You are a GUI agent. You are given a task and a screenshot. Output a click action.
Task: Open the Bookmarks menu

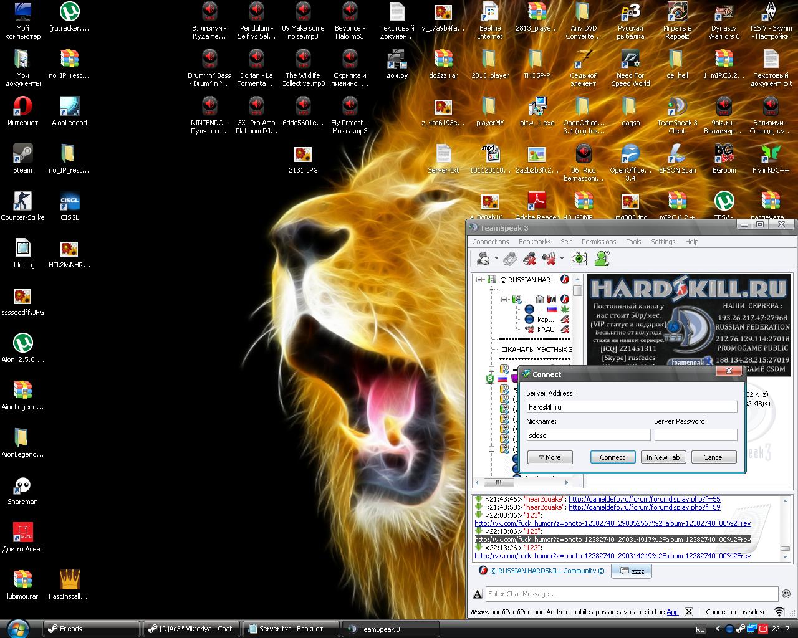click(534, 242)
